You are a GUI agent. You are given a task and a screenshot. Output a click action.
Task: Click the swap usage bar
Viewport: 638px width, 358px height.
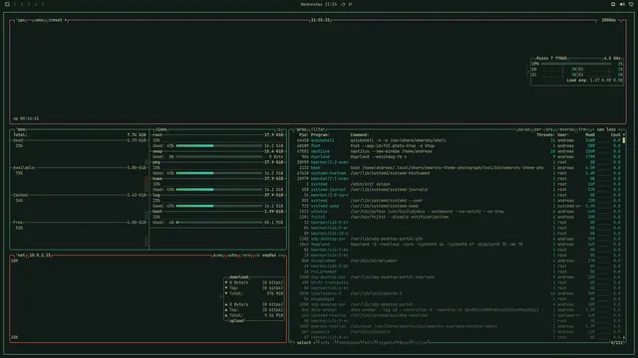click(x=219, y=157)
